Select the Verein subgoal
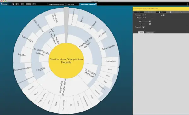The image size is (189, 115). point(82,19)
